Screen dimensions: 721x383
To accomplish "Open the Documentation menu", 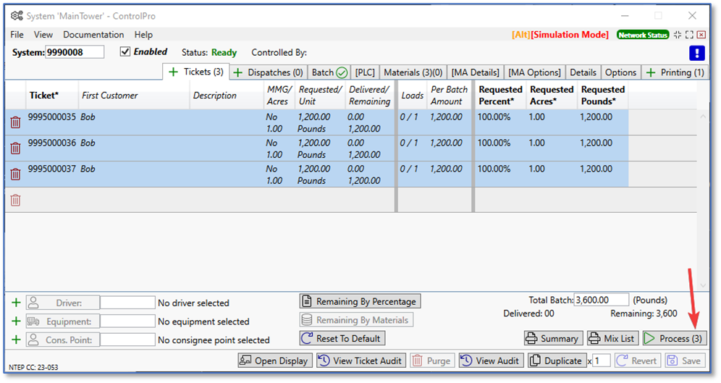I will click(x=93, y=35).
